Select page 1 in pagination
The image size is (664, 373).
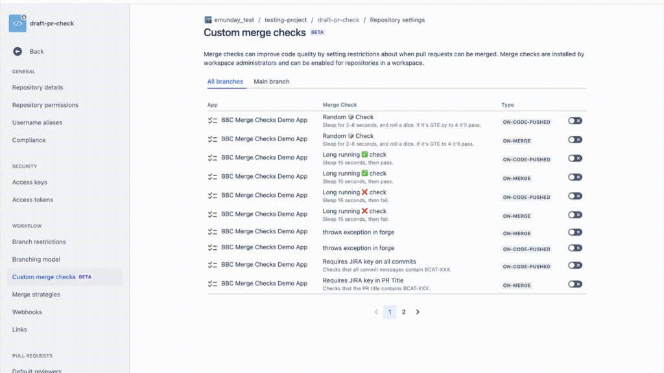coord(390,312)
